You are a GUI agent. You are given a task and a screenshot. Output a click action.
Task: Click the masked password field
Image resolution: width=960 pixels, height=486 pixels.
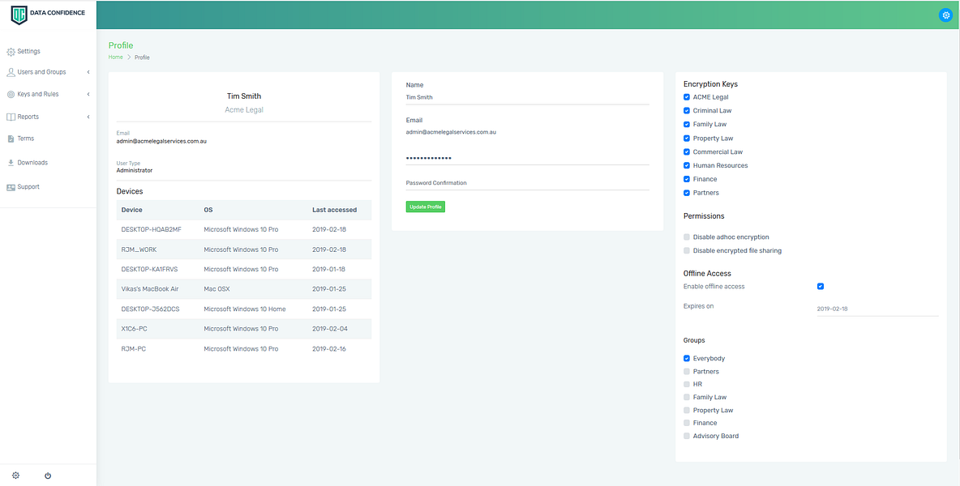point(527,158)
